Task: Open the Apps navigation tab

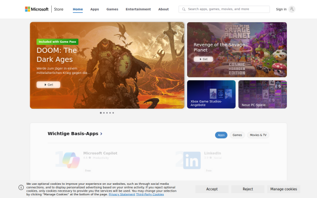Action: point(95,9)
